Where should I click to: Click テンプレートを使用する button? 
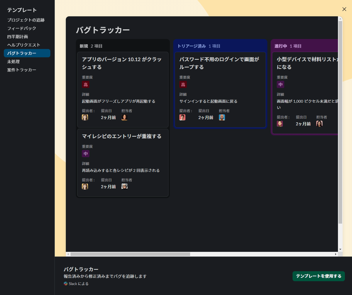(319, 276)
